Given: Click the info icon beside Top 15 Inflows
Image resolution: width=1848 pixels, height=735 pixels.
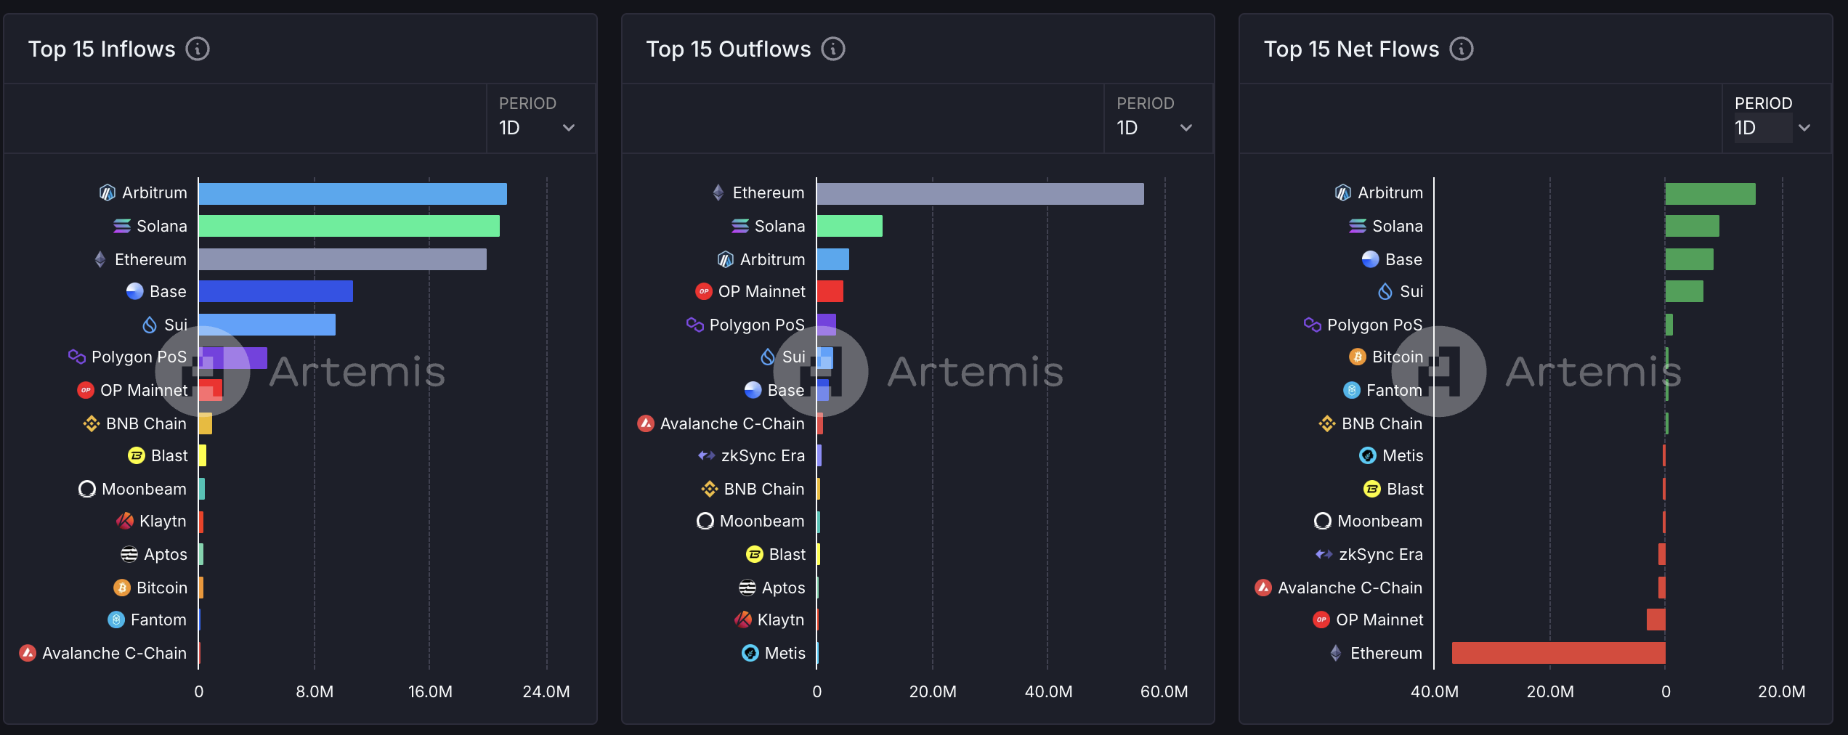Looking at the screenshot, I should pyautogui.click(x=198, y=49).
